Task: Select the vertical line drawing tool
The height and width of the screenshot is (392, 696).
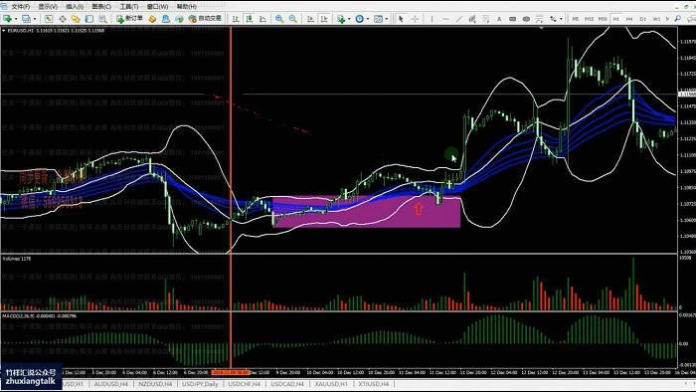Action: [432, 19]
